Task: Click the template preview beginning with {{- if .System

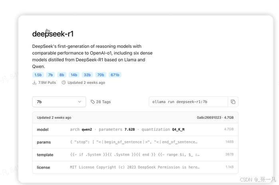Action: (135, 155)
